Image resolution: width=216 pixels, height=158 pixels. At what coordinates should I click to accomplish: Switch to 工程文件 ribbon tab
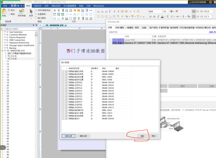(37, 6)
